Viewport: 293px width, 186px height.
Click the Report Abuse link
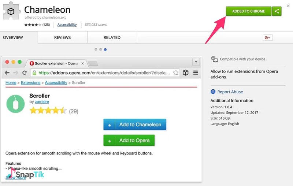tap(230, 92)
